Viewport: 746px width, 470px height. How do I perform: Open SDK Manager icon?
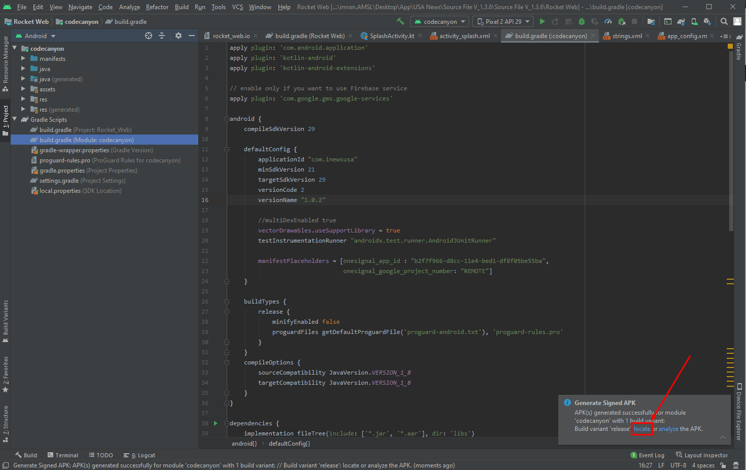[x=707, y=21]
